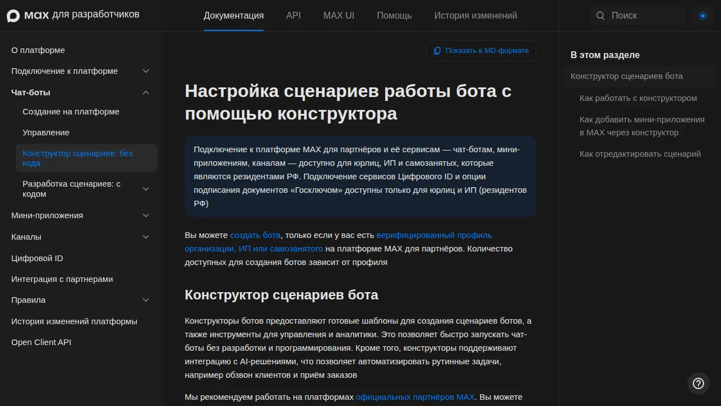This screenshot has height=406, width=721.
Task: Open О платформе in sidebar
Action: click(x=38, y=50)
